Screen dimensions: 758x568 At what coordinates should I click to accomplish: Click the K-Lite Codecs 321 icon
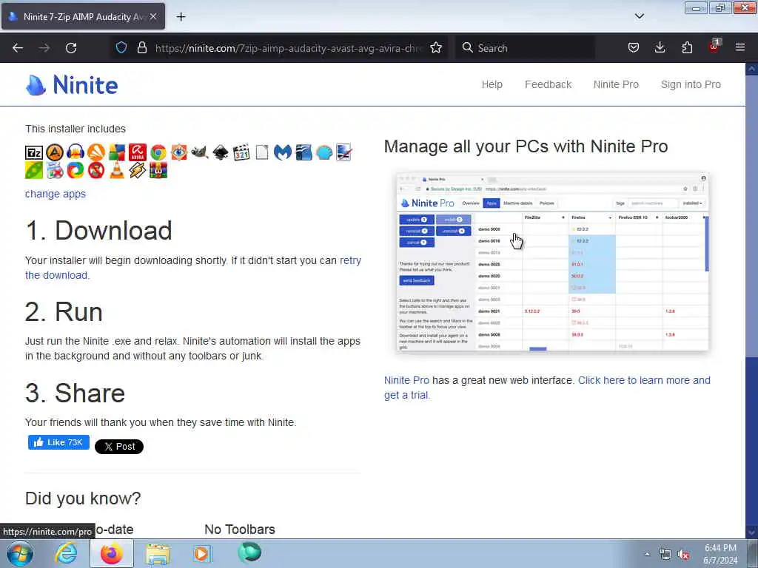tap(241, 152)
